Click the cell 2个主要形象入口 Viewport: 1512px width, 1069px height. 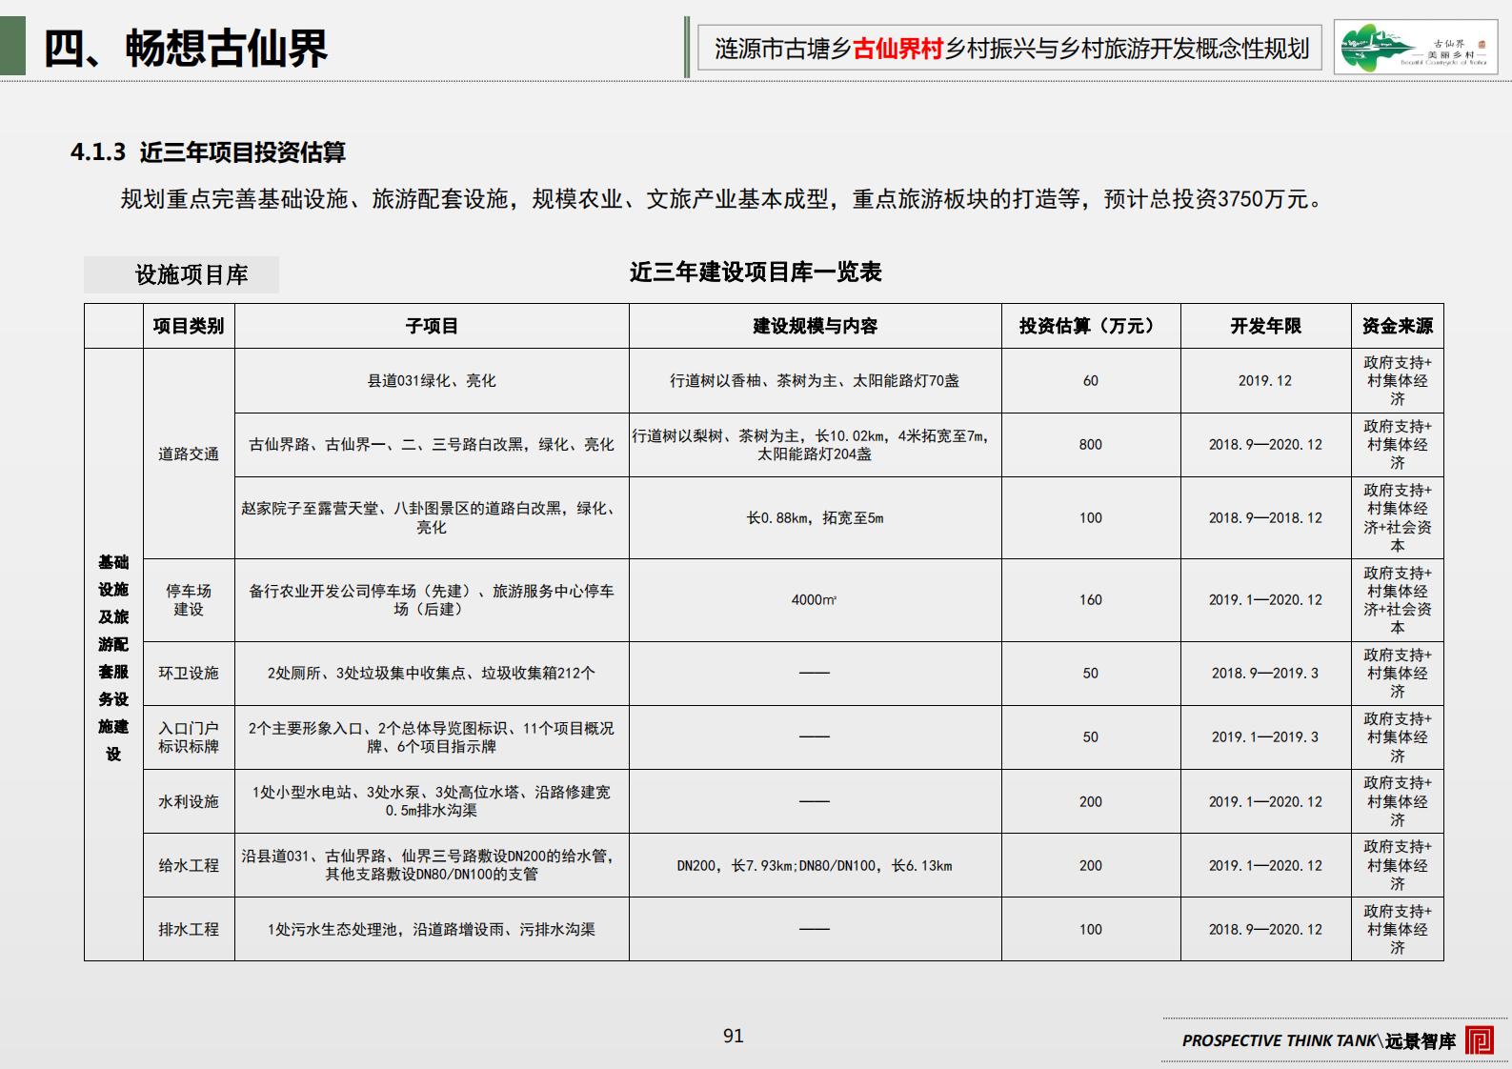pyautogui.click(x=432, y=737)
